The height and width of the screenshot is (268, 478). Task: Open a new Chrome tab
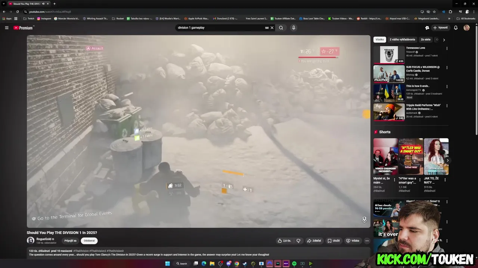(x=55, y=4)
